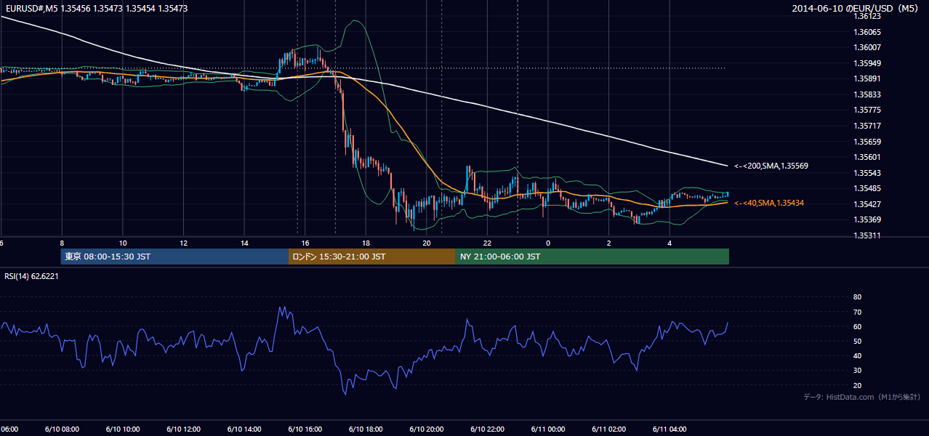
Task: Click price axis label 1.35369
Action: click(x=867, y=219)
